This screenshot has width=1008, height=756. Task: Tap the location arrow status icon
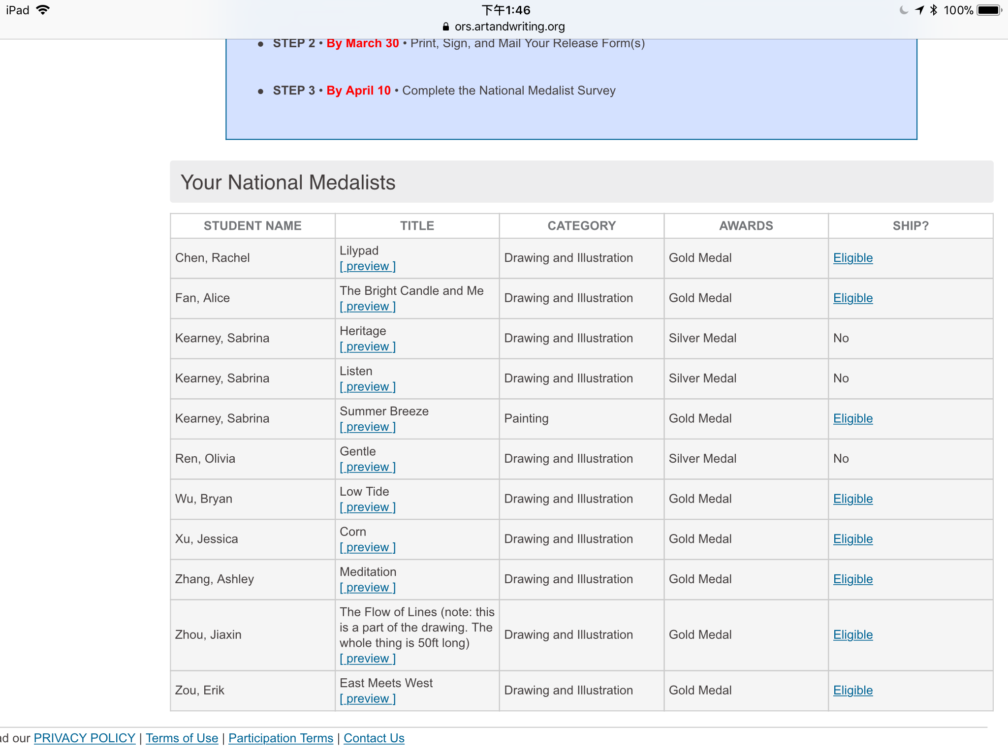click(x=919, y=10)
